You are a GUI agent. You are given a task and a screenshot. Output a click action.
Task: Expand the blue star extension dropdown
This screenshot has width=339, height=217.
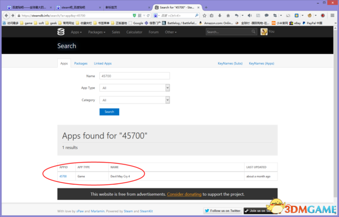click(x=302, y=15)
